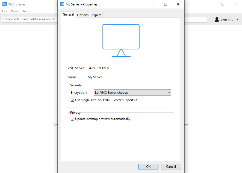
Task: Close the My Server Properties dialog
Action: (x=178, y=4)
